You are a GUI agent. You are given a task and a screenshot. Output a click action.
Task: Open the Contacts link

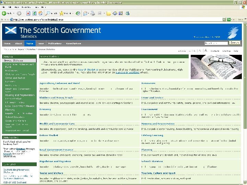(x=215, y=51)
